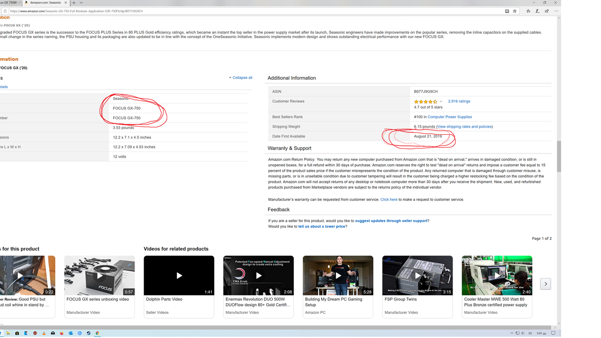This screenshot has width=601, height=338.
Task: Open the taskbar notification center icon
Action: [553, 333]
